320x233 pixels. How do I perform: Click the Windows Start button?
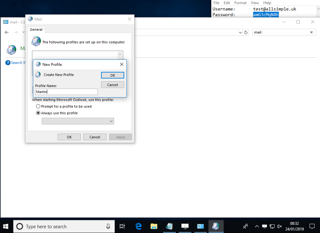[6, 226]
